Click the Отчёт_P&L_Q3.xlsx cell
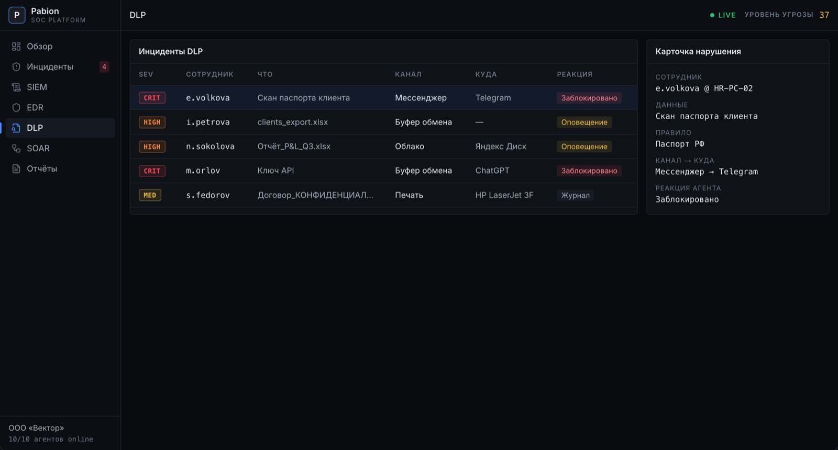 (x=294, y=147)
